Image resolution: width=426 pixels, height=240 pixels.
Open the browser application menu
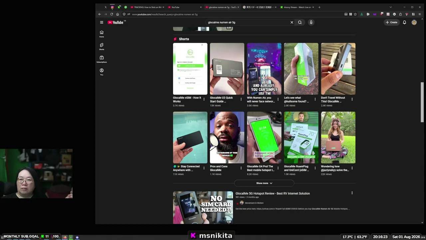click(x=419, y=14)
